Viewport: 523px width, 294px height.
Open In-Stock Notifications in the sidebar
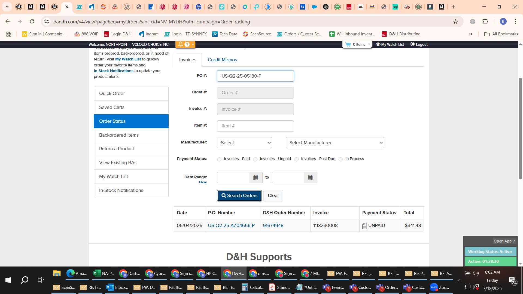(x=131, y=190)
